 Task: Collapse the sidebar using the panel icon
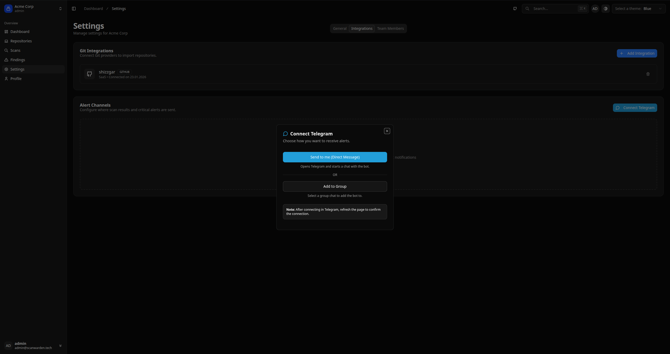coord(74,8)
